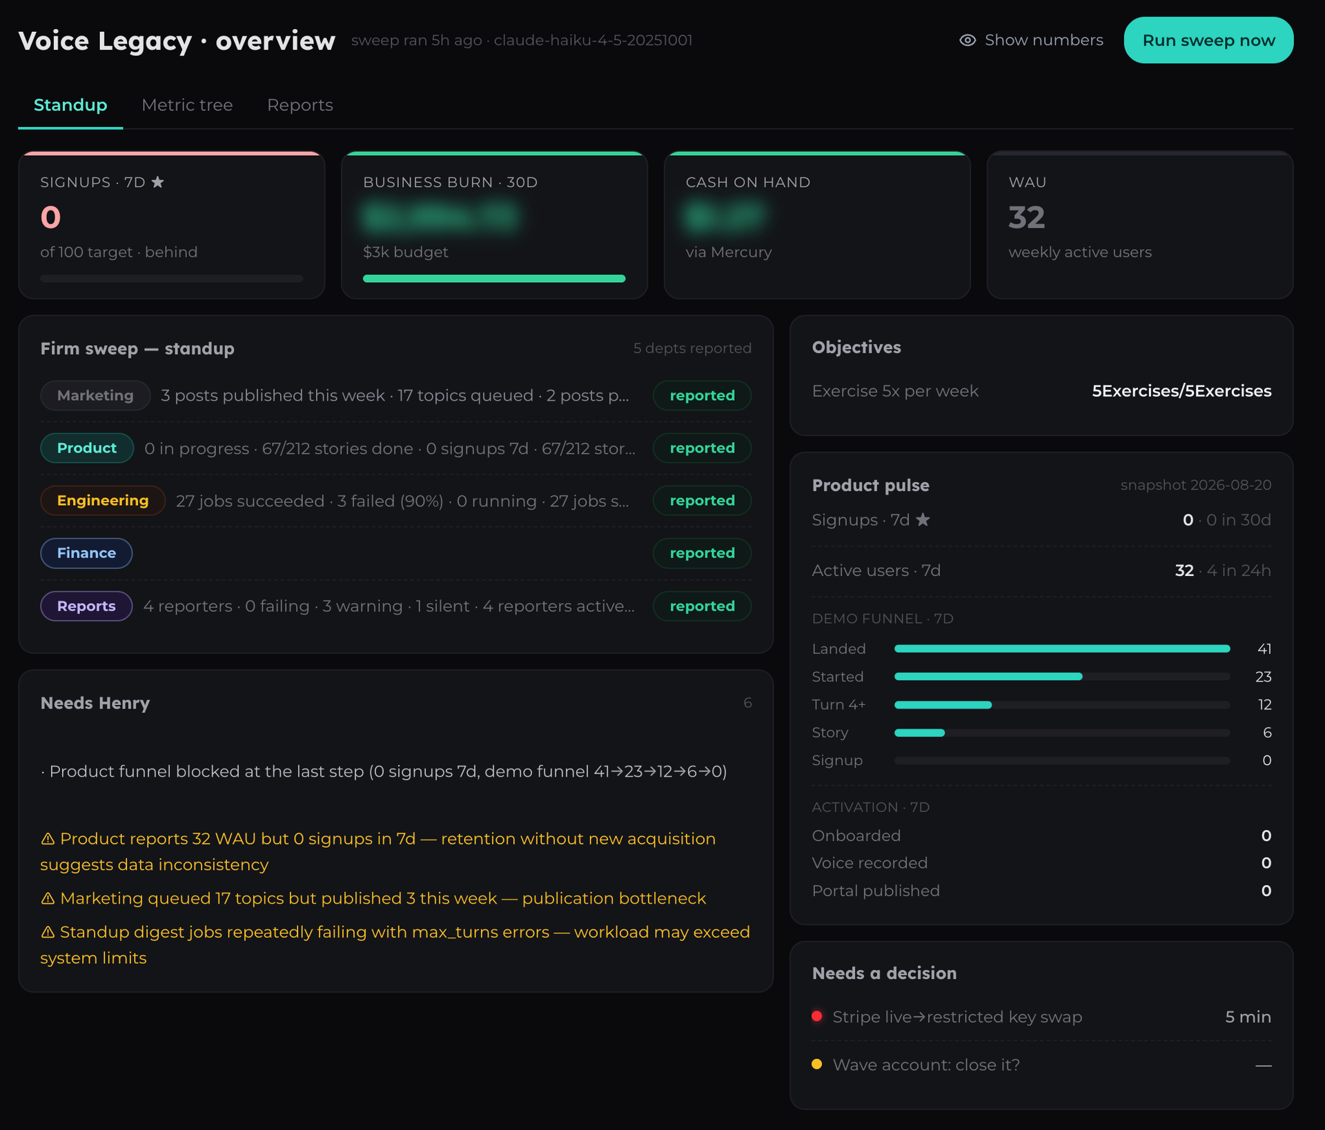
Task: Click the reported badge in Marketing row
Action: (x=702, y=395)
